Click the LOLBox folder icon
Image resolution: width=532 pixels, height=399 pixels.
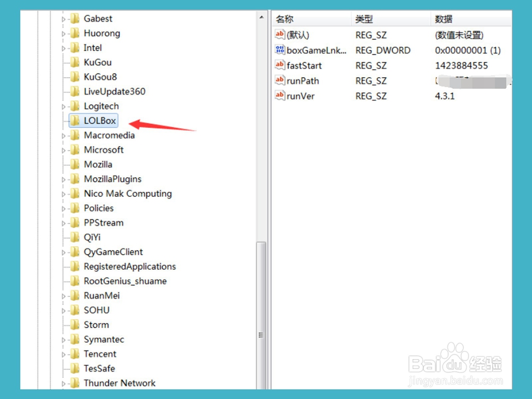[74, 121]
